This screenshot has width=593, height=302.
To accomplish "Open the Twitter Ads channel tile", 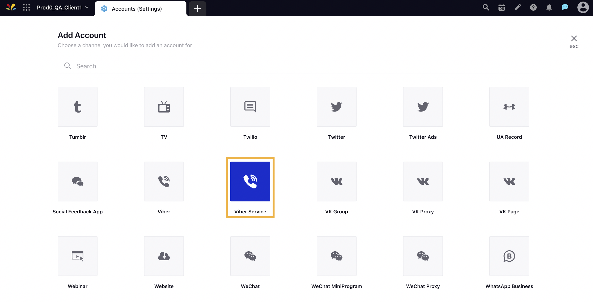I will click(x=423, y=107).
